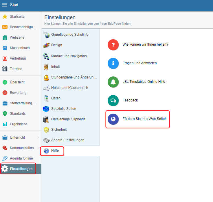Viewport: 213px width, 202px height.
Task: Open aSc Timetables Online Hilfe
Action: pyautogui.click(x=144, y=82)
